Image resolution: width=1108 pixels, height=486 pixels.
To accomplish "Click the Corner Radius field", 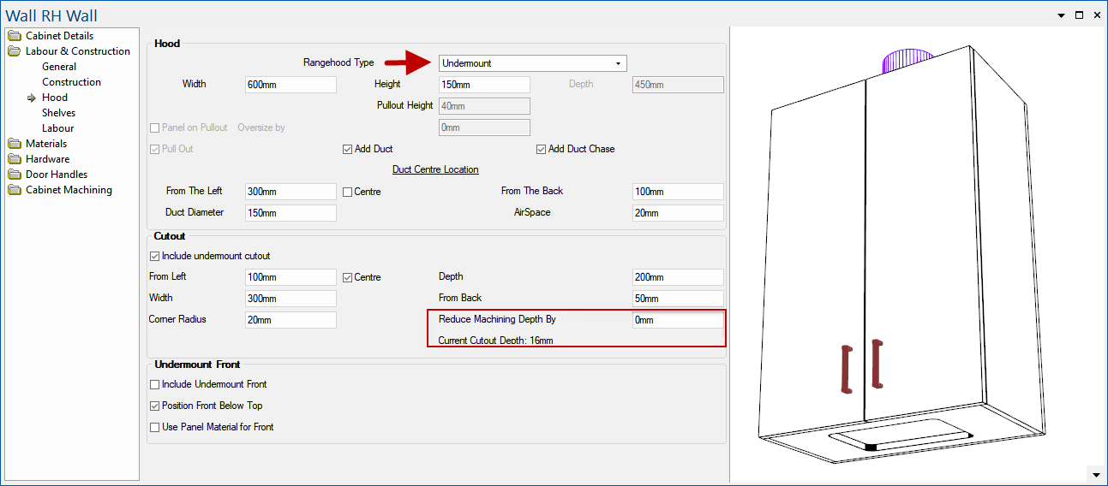I will point(290,320).
